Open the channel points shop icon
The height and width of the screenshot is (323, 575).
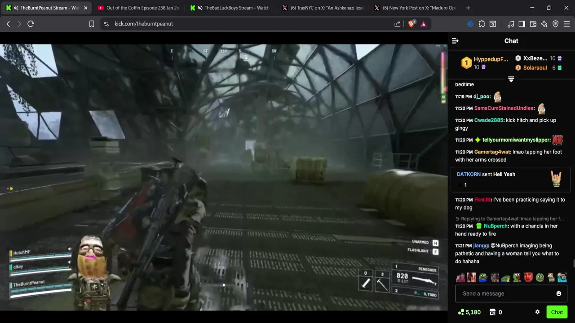pos(492,312)
